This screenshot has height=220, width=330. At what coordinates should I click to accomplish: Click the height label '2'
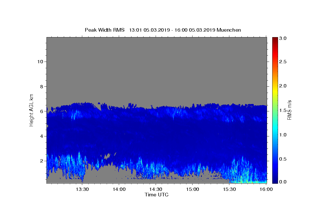point(42,161)
